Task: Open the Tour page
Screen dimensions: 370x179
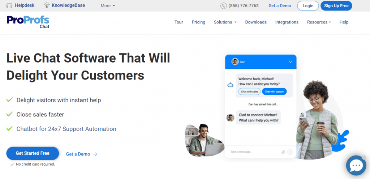Action: [179, 22]
